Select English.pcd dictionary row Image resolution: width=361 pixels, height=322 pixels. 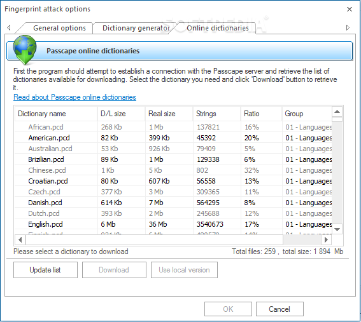[x=173, y=224]
